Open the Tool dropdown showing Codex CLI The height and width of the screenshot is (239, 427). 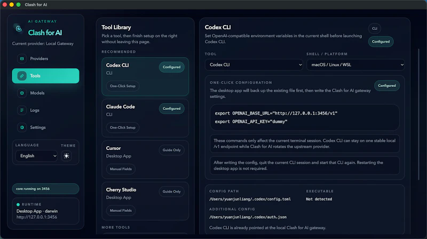point(254,65)
